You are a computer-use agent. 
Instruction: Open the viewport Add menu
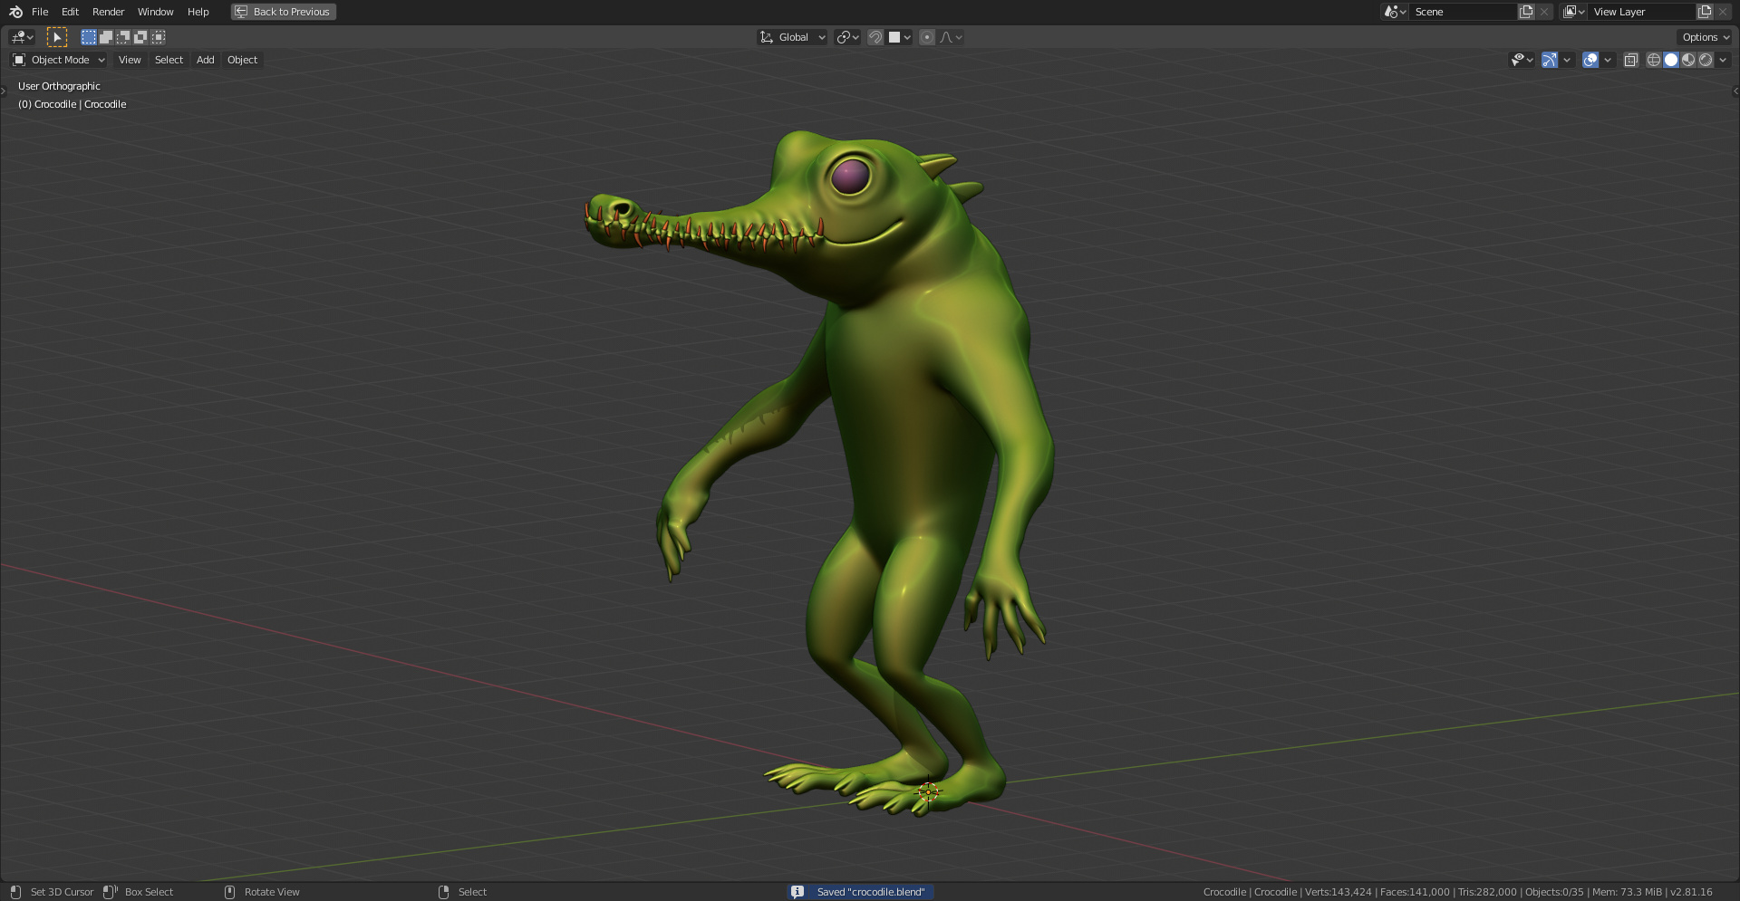pos(206,60)
